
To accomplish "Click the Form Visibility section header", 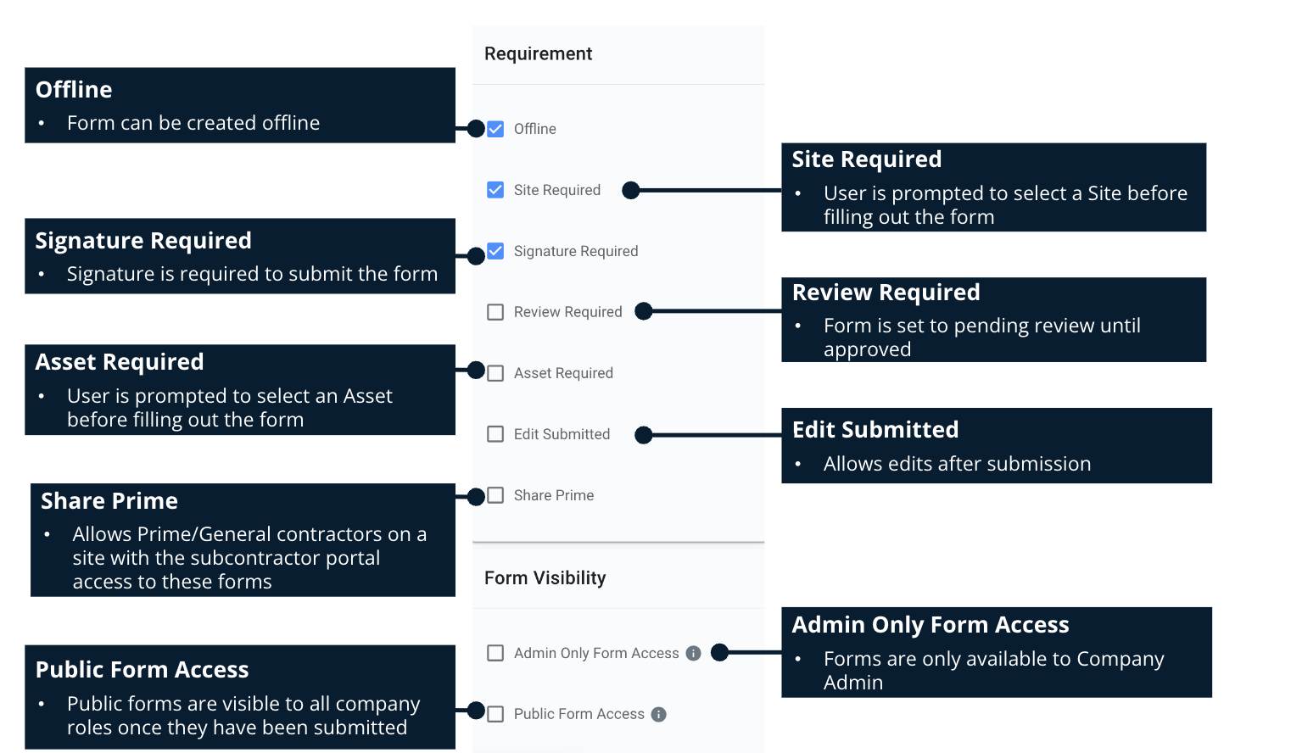I will point(545,577).
